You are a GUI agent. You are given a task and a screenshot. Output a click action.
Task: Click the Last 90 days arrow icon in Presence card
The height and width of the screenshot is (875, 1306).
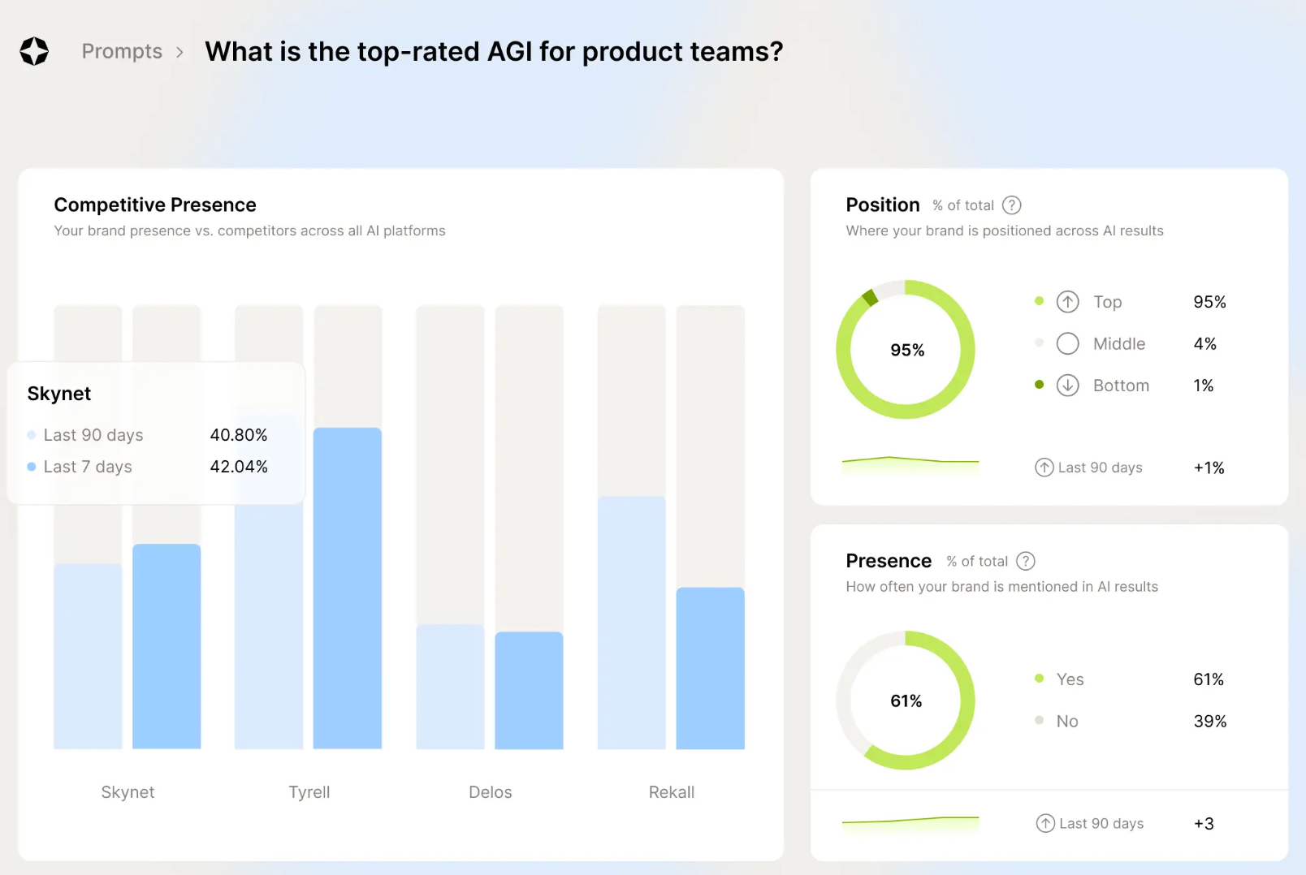click(1045, 823)
